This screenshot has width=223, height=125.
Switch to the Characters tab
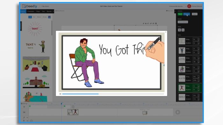(x=31, y=11)
